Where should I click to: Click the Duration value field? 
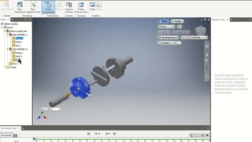point(175,43)
